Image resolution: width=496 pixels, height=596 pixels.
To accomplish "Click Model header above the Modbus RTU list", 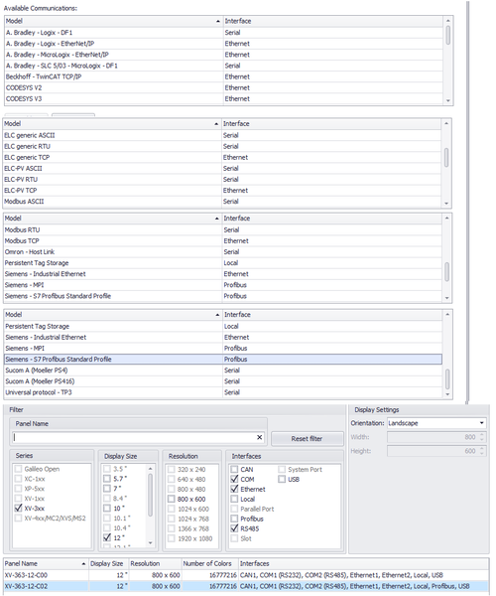I will tap(113, 219).
